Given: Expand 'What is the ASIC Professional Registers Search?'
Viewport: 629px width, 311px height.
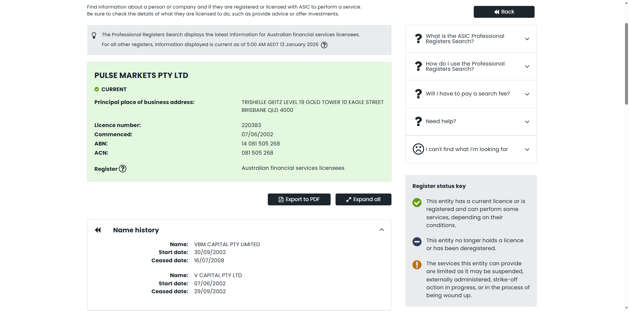Looking at the screenshot, I should [x=527, y=39].
